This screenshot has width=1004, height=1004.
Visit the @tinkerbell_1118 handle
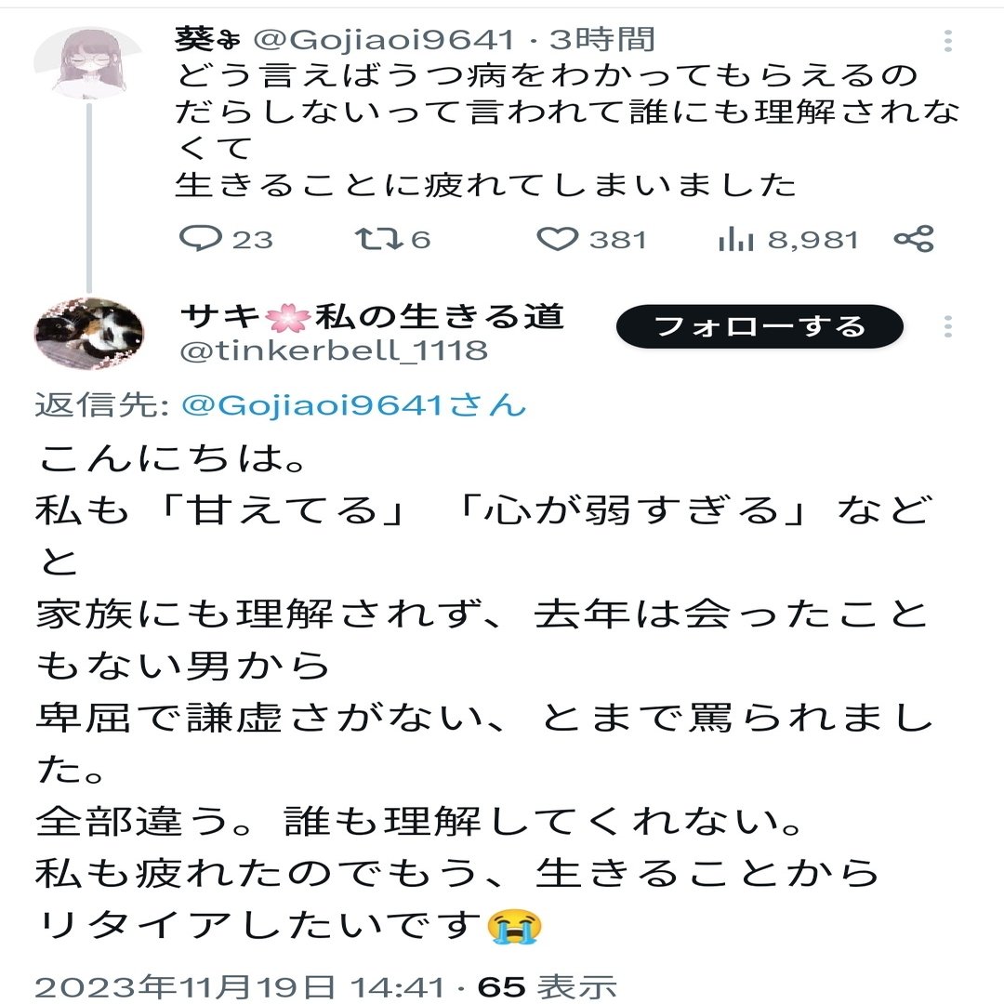coord(334,350)
